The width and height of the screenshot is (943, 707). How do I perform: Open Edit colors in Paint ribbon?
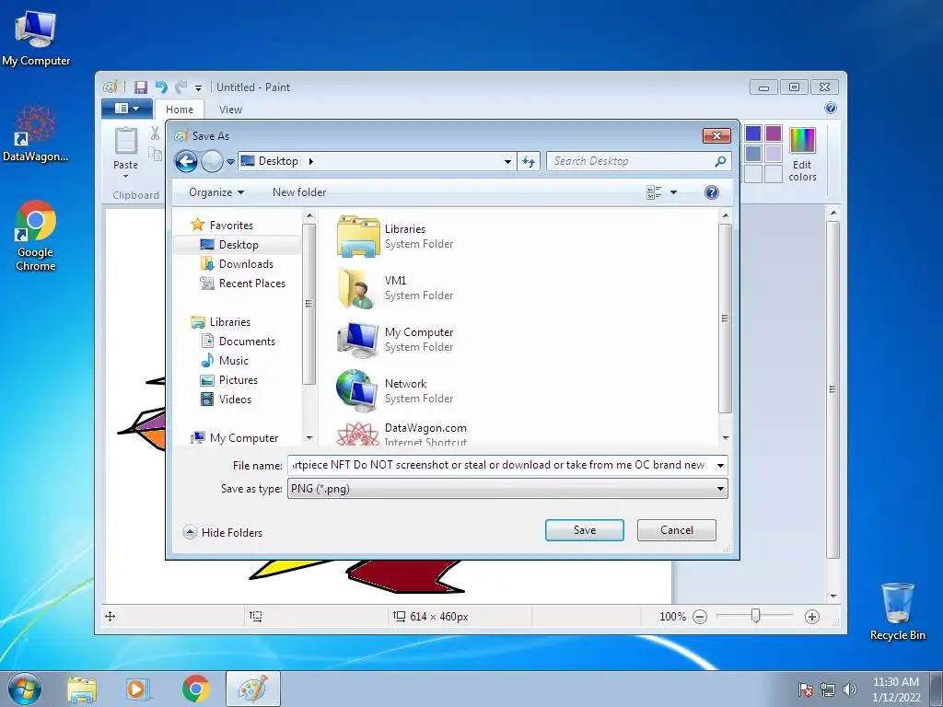(802, 154)
